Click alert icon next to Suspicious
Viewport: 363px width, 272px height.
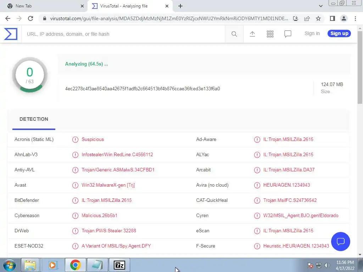75,140
